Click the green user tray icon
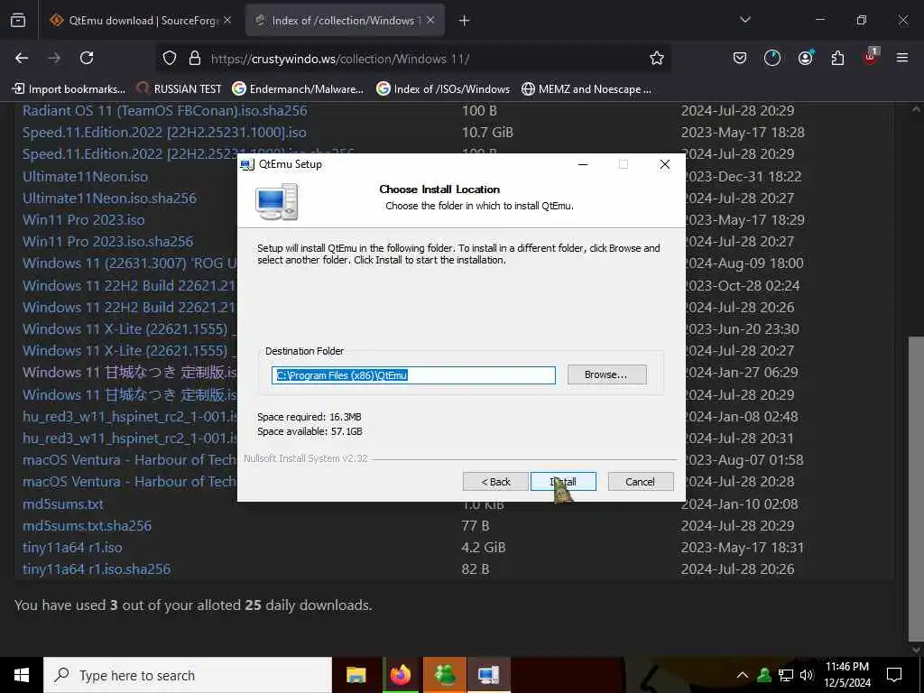924x693 pixels. tap(764, 675)
